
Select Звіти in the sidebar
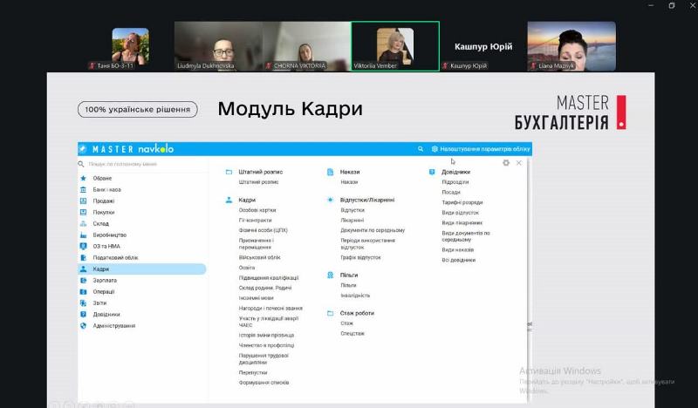point(99,303)
